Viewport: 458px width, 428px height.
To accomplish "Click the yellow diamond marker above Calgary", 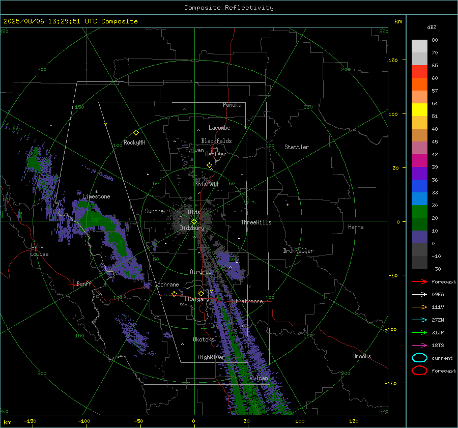I will [201, 293].
